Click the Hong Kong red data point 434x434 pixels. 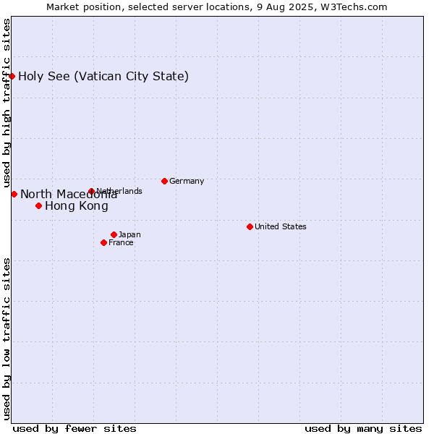(x=39, y=206)
